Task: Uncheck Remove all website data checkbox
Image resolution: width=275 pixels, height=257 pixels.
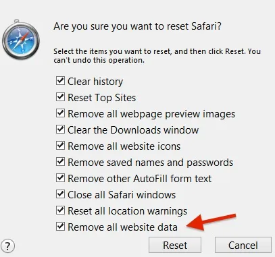Action: click(x=60, y=227)
